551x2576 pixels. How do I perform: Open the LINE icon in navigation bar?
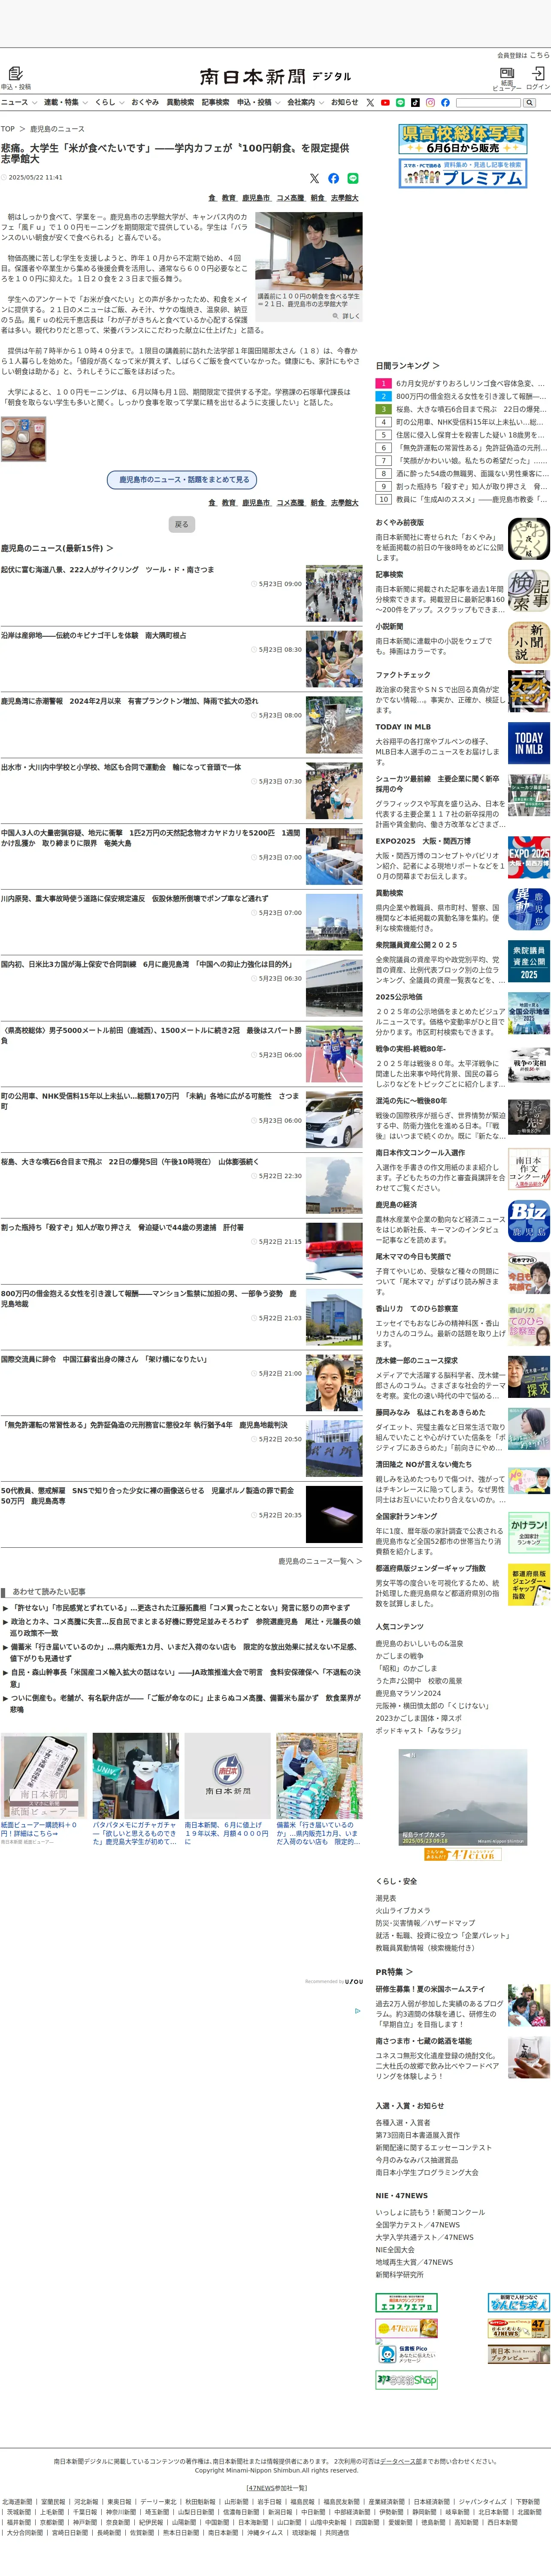point(400,102)
